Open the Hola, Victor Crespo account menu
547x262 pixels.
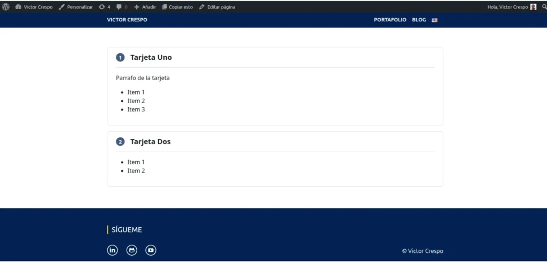[x=507, y=7]
